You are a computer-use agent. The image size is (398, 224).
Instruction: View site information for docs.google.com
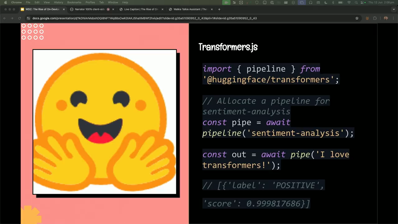coord(28,18)
